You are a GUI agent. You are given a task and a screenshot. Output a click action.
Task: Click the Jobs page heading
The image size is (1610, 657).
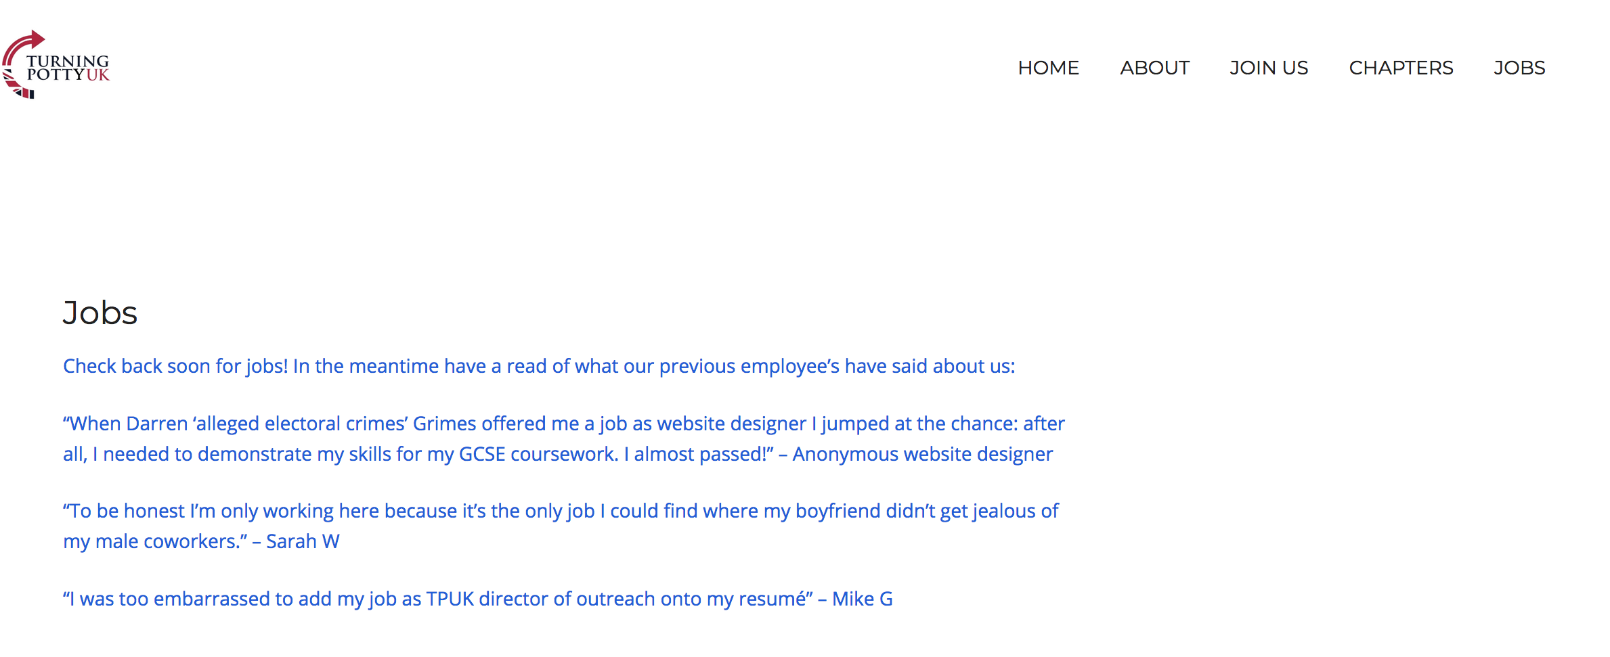coord(100,313)
